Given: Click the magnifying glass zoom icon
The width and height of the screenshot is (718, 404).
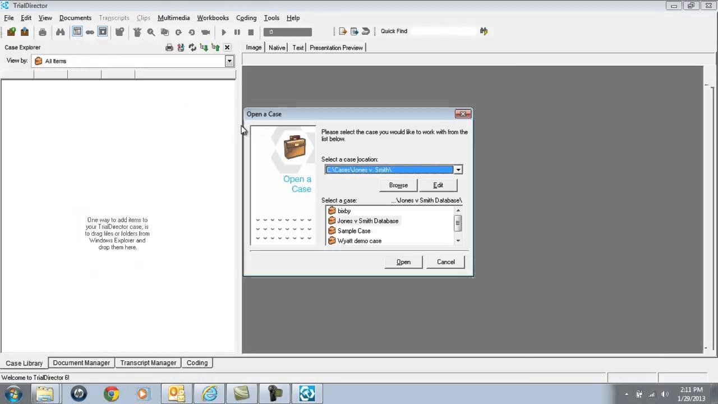Looking at the screenshot, I should click(x=151, y=32).
